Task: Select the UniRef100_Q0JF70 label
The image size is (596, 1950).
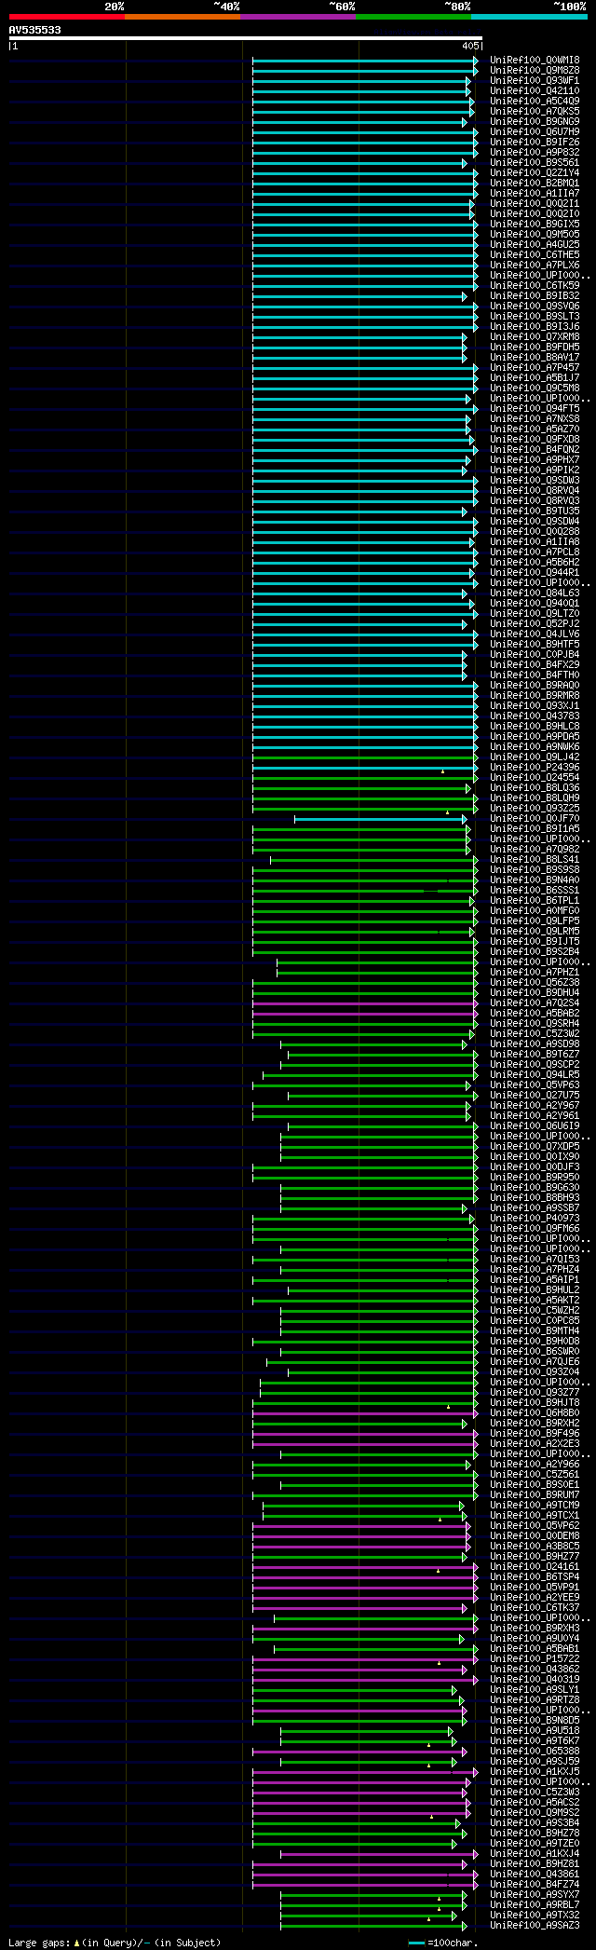Action: (535, 819)
